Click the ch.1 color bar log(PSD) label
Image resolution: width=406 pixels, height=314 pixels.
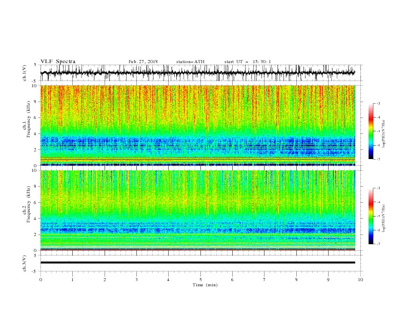383,134
